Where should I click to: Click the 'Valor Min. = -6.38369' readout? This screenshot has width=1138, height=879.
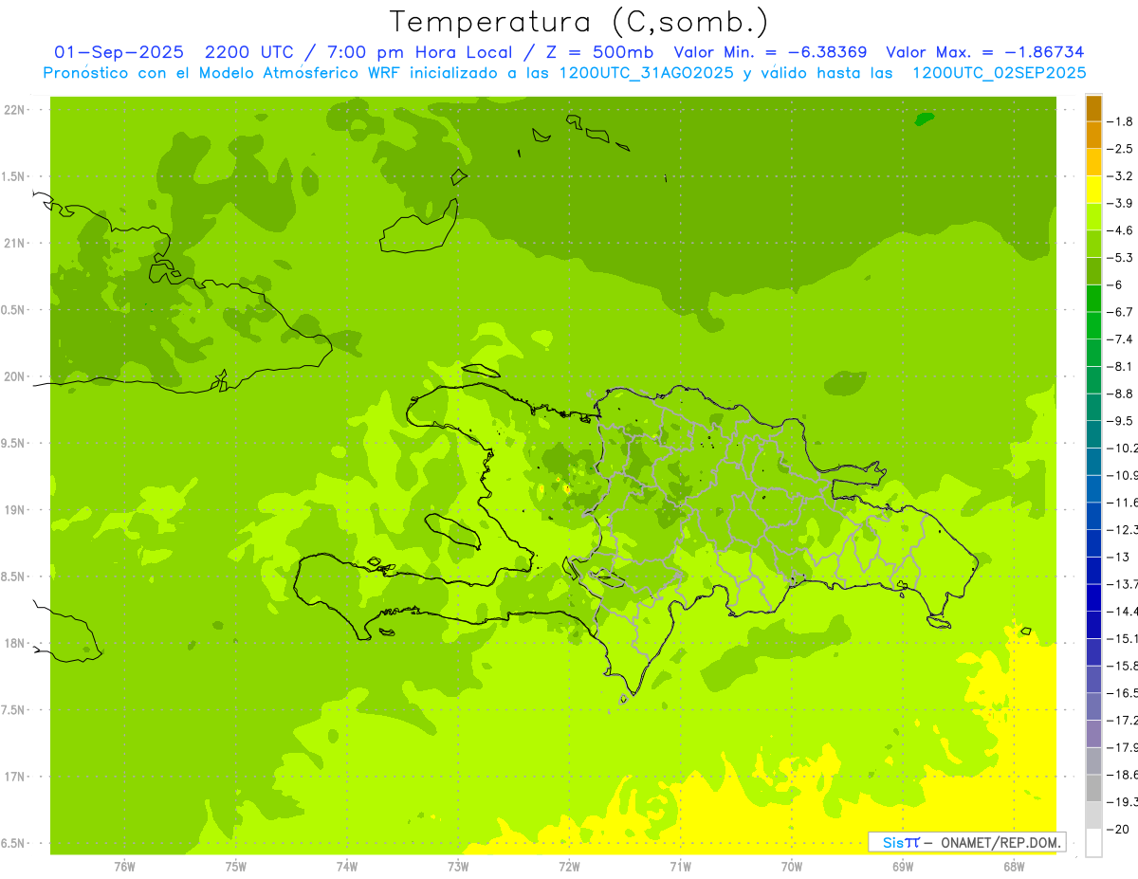coord(770,52)
